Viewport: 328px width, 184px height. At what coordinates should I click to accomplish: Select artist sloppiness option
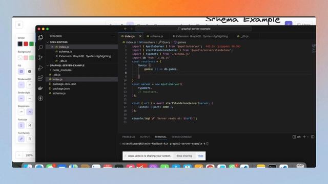click(30, 112)
